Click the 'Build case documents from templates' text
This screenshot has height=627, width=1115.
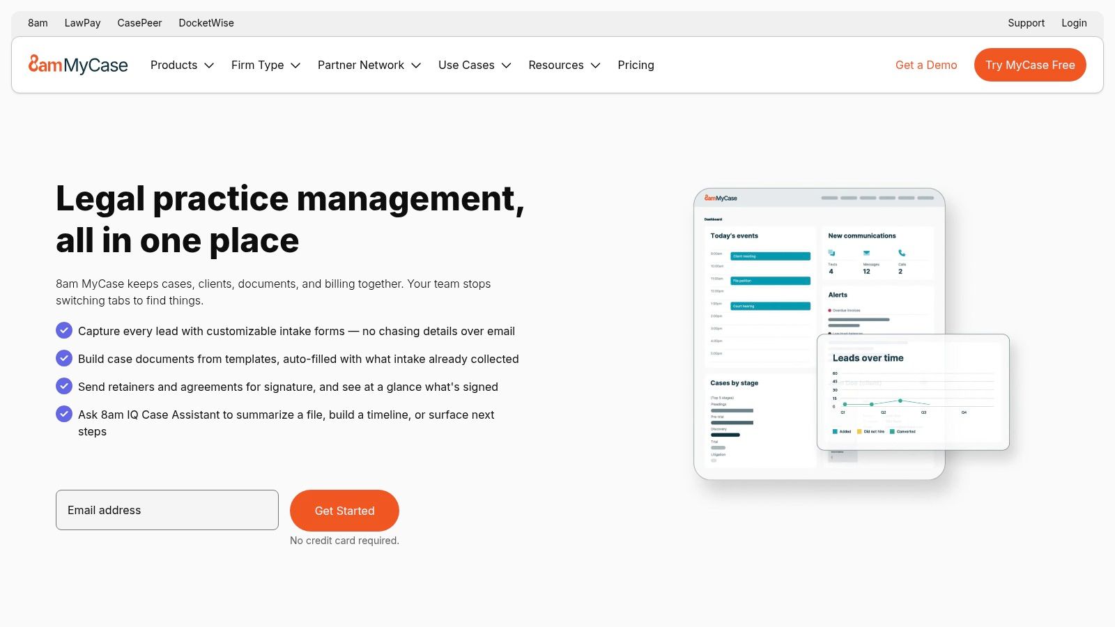pyautogui.click(x=298, y=359)
